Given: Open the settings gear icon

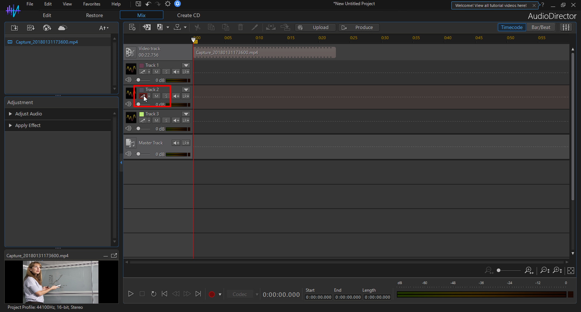Looking at the screenshot, I should click(168, 4).
